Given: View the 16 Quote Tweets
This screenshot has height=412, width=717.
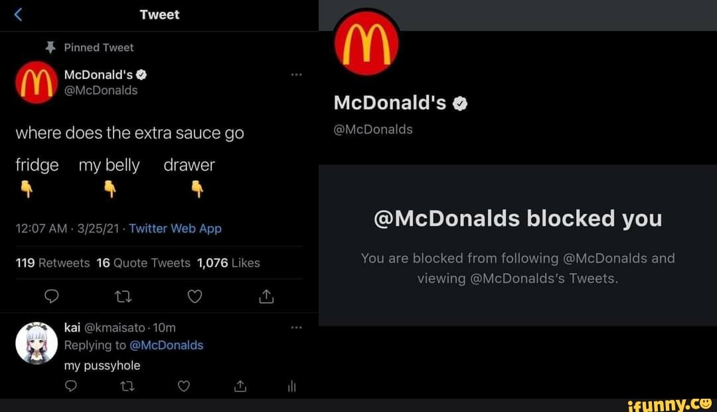Looking at the screenshot, I should coord(143,263).
